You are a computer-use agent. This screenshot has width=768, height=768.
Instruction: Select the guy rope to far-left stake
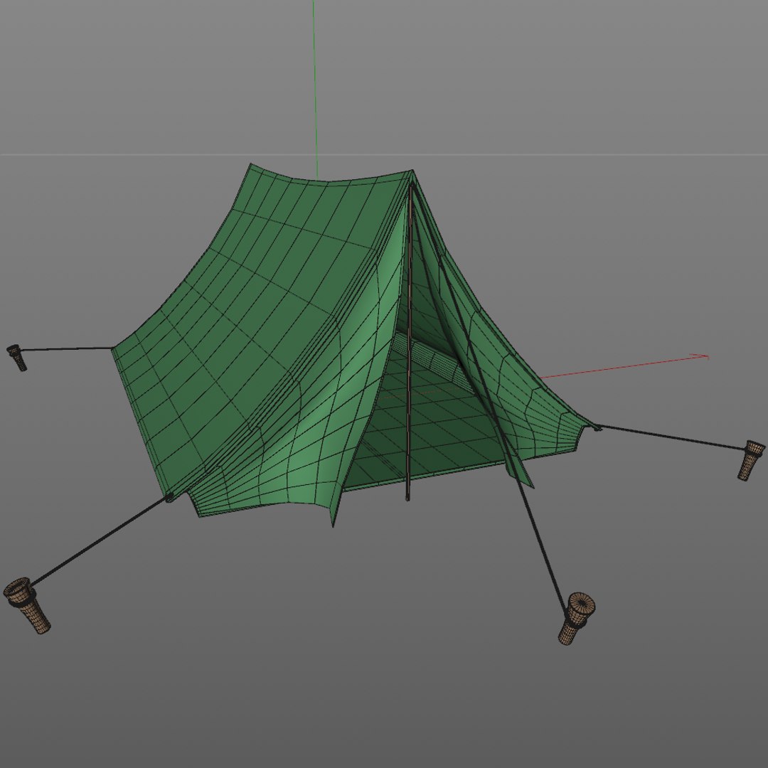(66, 348)
